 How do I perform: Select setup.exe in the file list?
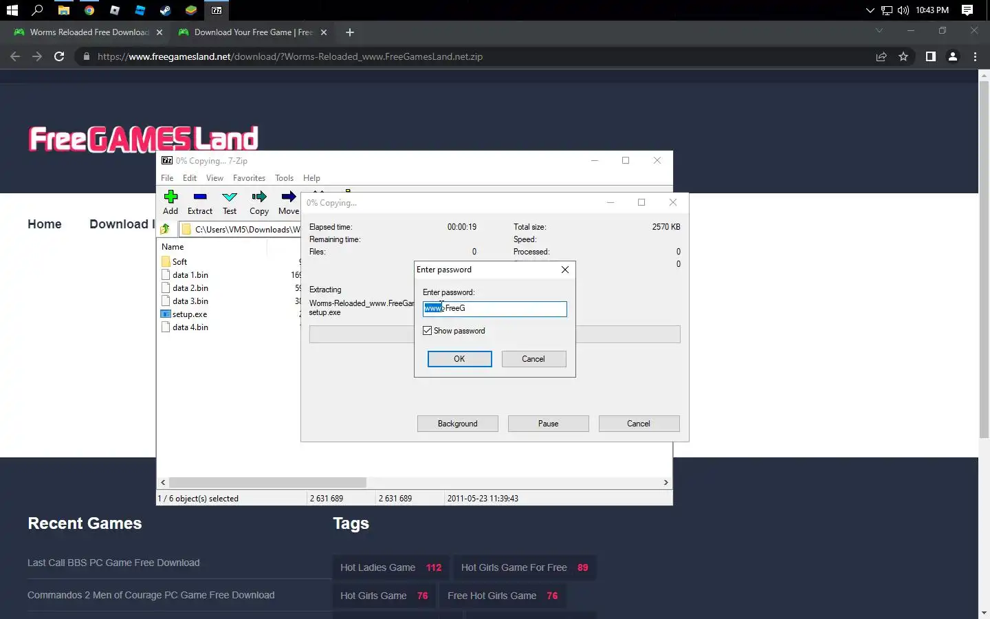point(190,314)
